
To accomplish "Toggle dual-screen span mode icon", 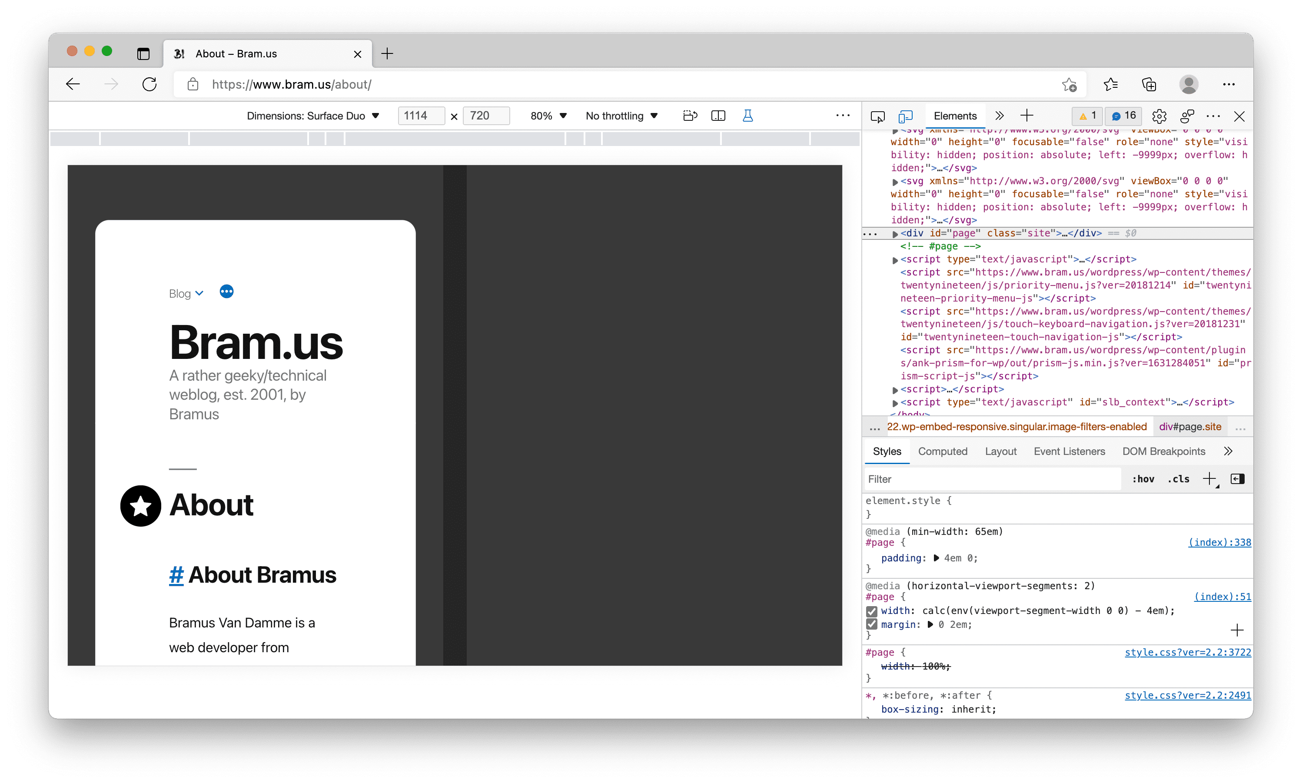I will tap(718, 116).
